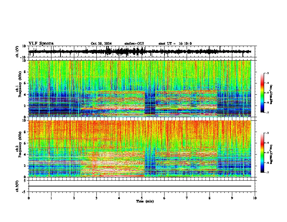Click the "5" tick on the time axis

(x=142, y=198)
